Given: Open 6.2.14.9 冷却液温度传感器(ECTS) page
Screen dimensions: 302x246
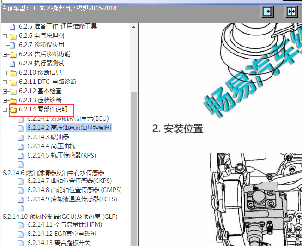Looking at the screenshot, I should (72, 199).
